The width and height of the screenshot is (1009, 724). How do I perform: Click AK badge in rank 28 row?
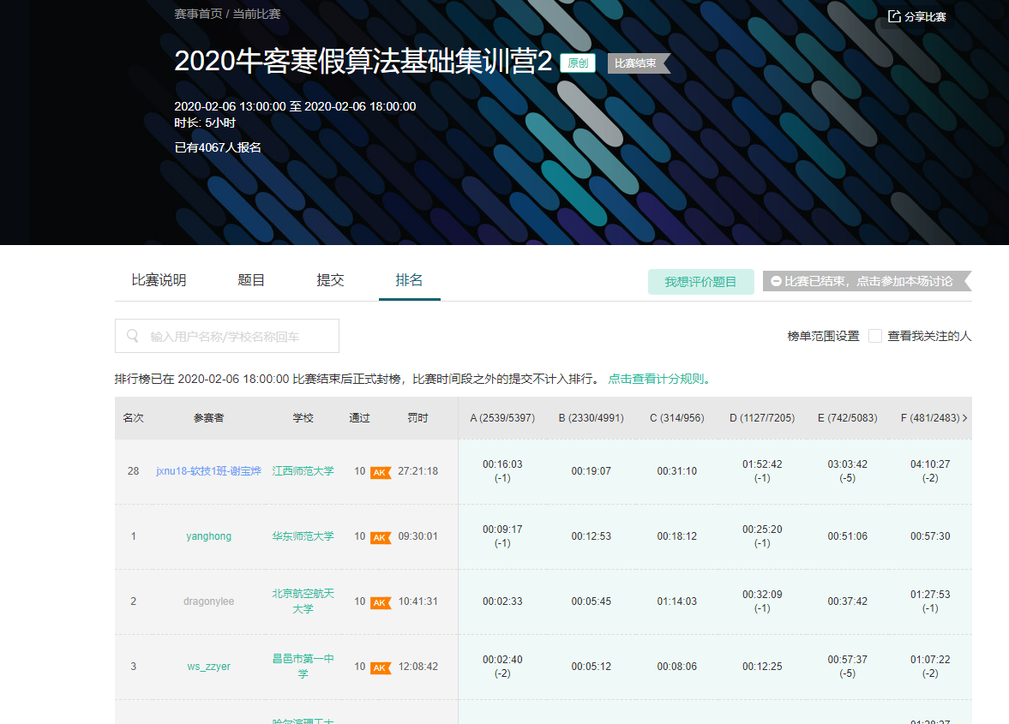coord(381,472)
